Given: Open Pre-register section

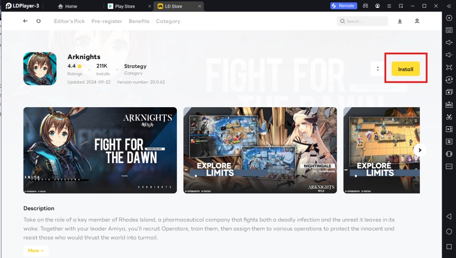Looking at the screenshot, I should [107, 21].
